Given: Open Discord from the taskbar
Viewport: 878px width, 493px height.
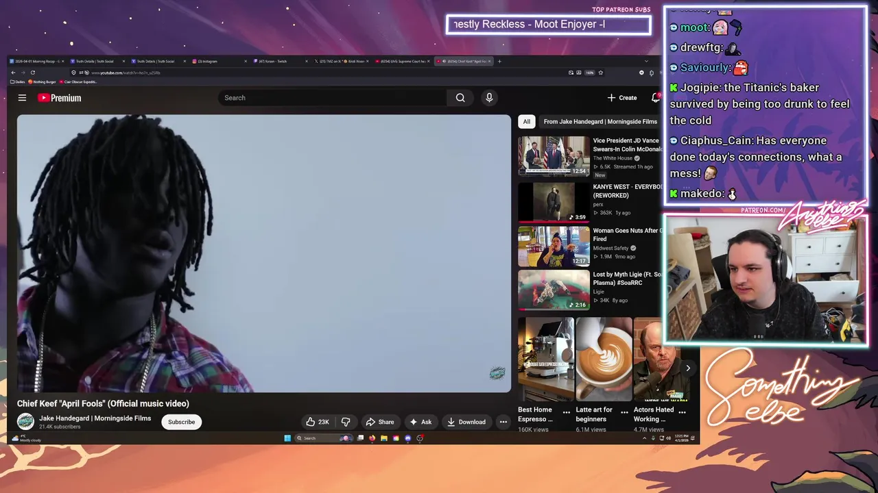Looking at the screenshot, I should (408, 438).
